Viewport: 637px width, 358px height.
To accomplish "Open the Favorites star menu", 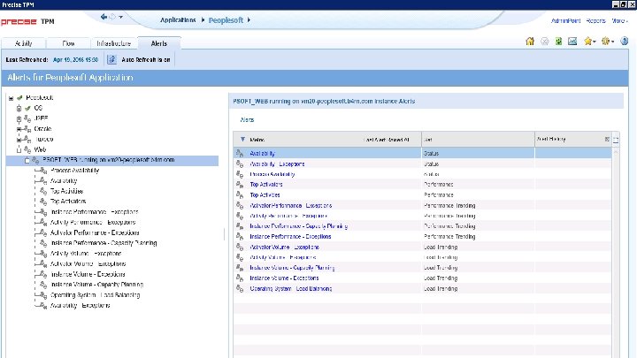I will (589, 41).
